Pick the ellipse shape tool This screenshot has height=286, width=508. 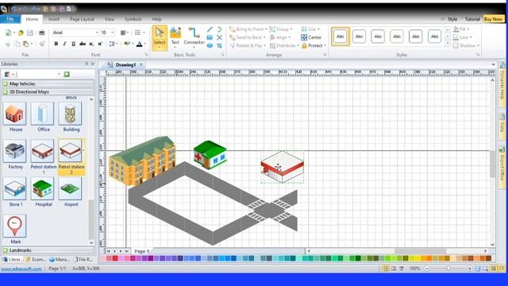coord(210,46)
